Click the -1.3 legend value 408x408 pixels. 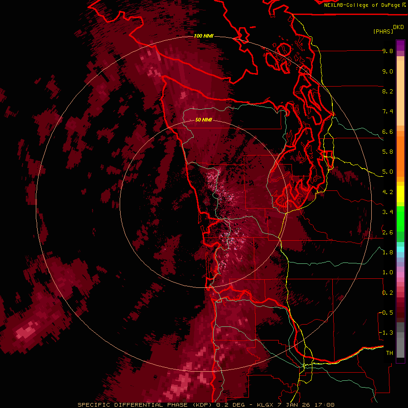pyautogui.click(x=386, y=333)
